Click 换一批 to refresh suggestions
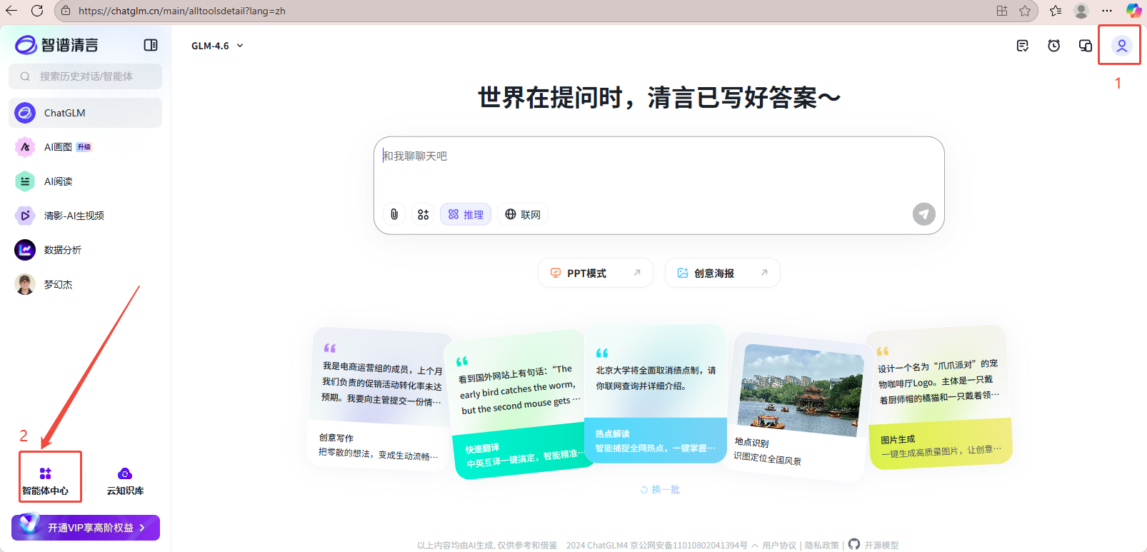The image size is (1147, 552). click(x=660, y=490)
